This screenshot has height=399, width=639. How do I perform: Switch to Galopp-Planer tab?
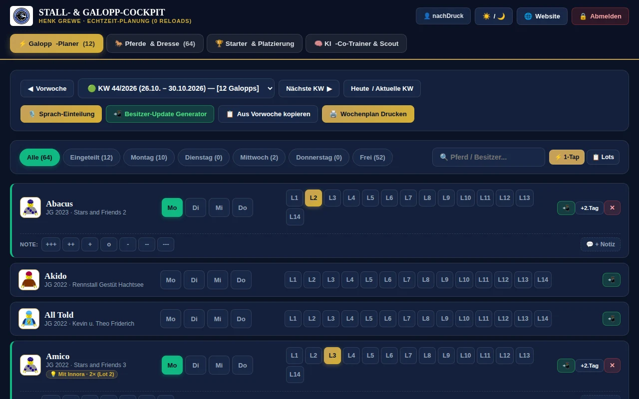[x=56, y=43]
